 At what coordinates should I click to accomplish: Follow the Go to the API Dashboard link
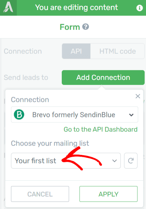pyautogui.click(x=101, y=129)
